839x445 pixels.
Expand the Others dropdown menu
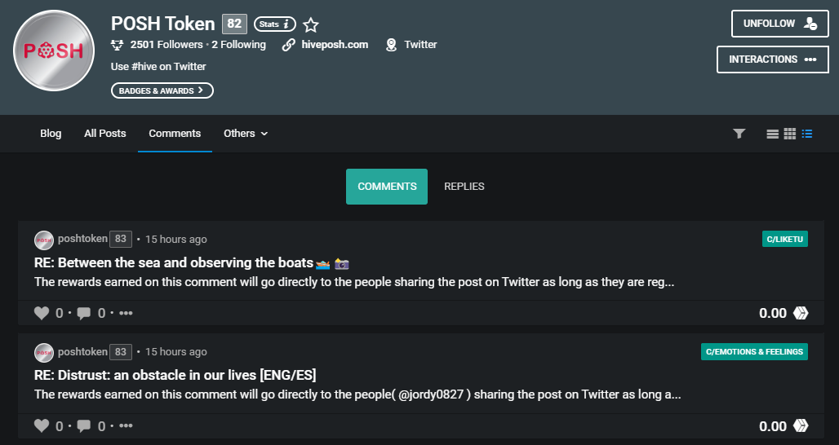(246, 134)
